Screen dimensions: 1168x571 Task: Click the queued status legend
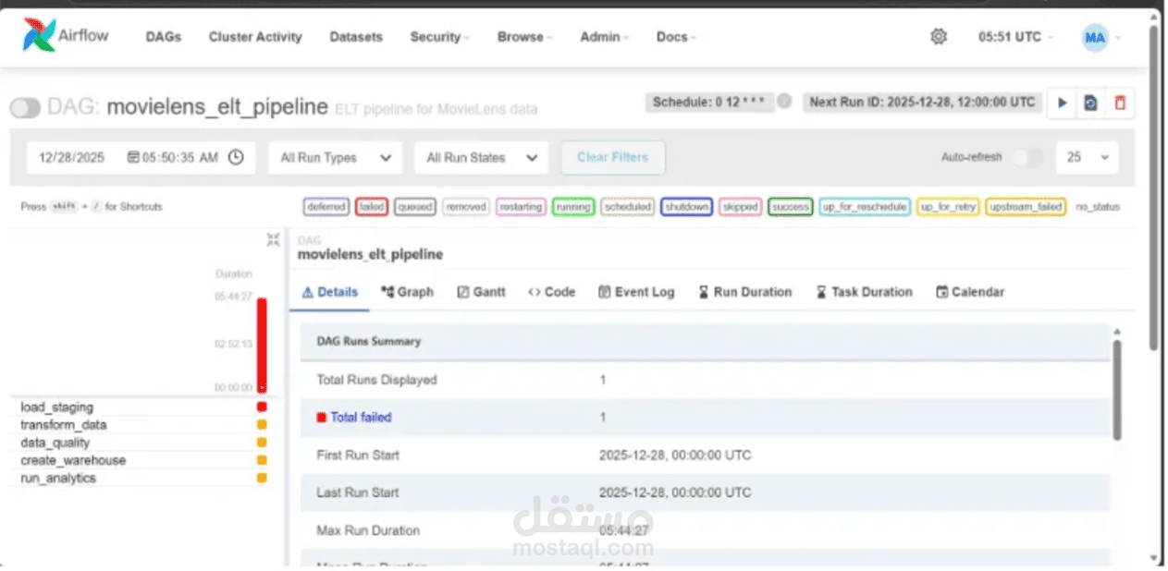tap(415, 207)
